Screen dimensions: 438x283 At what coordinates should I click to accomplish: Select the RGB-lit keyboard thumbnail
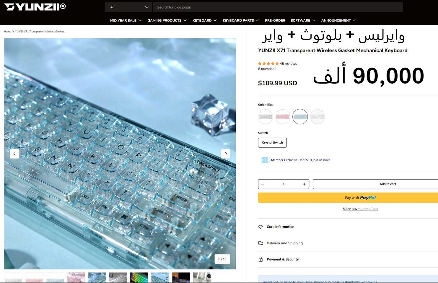(139, 277)
